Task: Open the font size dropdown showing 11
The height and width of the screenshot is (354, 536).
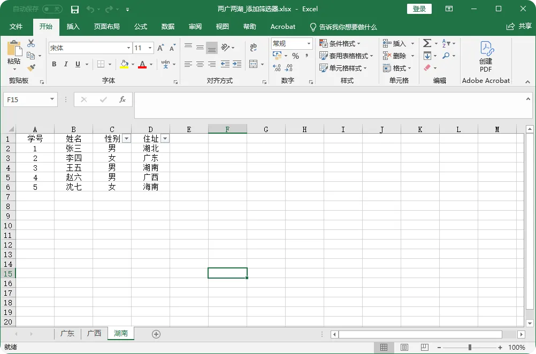Action: pos(150,48)
